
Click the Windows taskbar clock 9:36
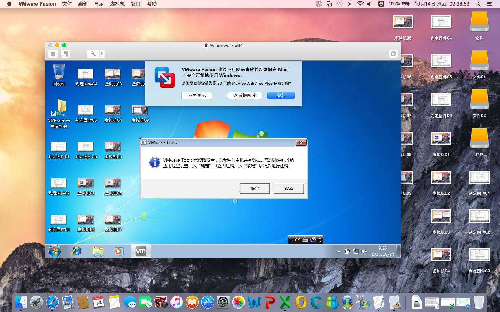382,251
